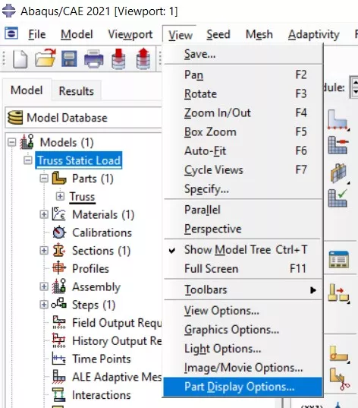Click the Partition tool icon with red arrow

338,293
